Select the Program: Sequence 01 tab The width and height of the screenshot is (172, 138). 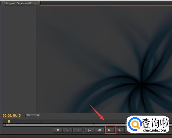(18, 3)
